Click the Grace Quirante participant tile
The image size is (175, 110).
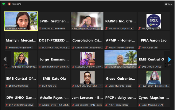[120, 78]
